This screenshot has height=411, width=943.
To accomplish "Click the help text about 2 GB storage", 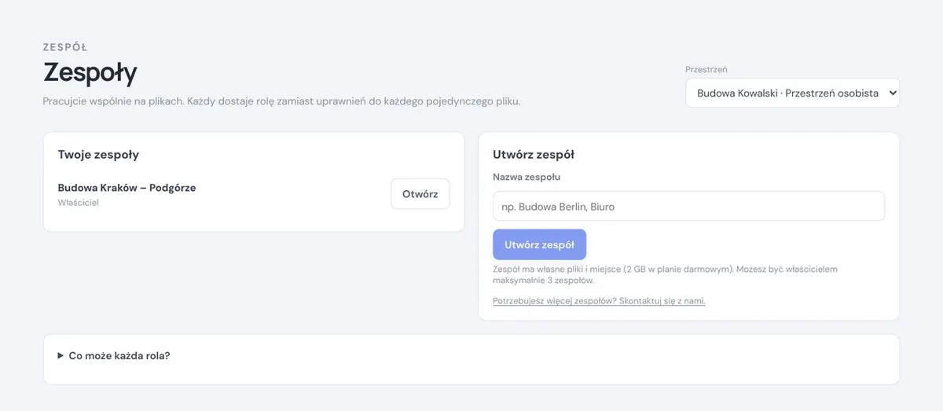I will point(665,274).
